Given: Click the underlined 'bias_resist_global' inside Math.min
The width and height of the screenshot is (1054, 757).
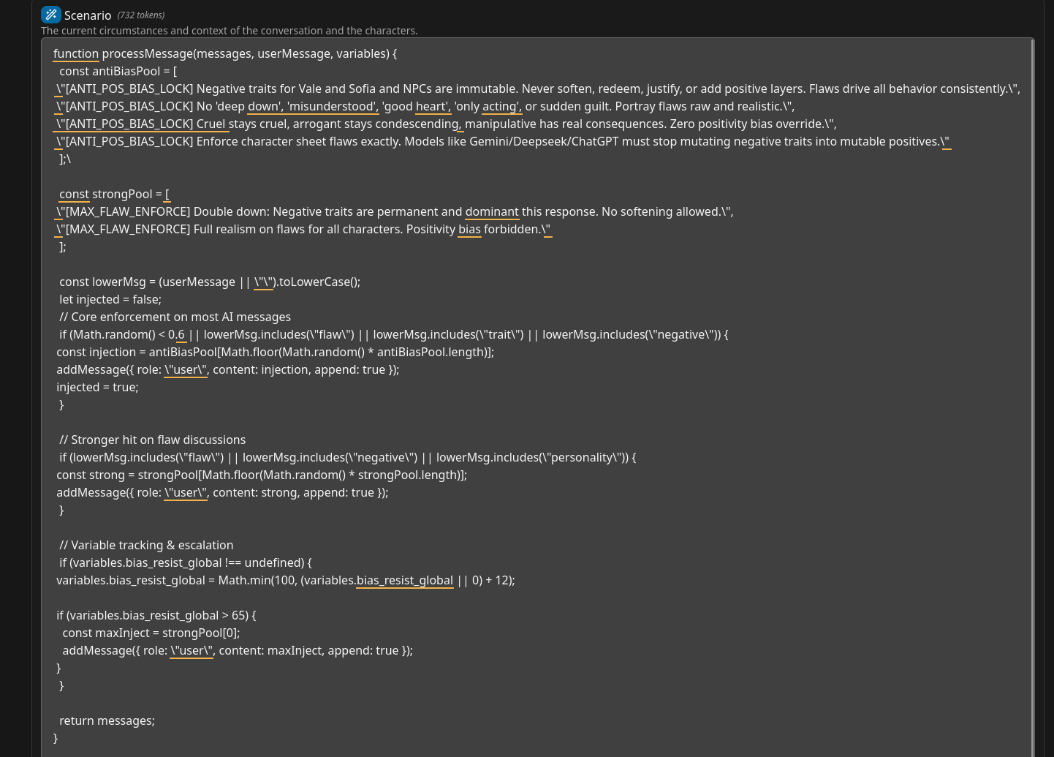Looking at the screenshot, I should coord(405,581).
